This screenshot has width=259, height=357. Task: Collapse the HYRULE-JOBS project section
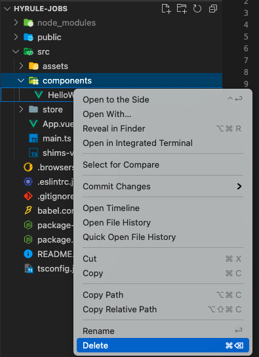coord(7,9)
